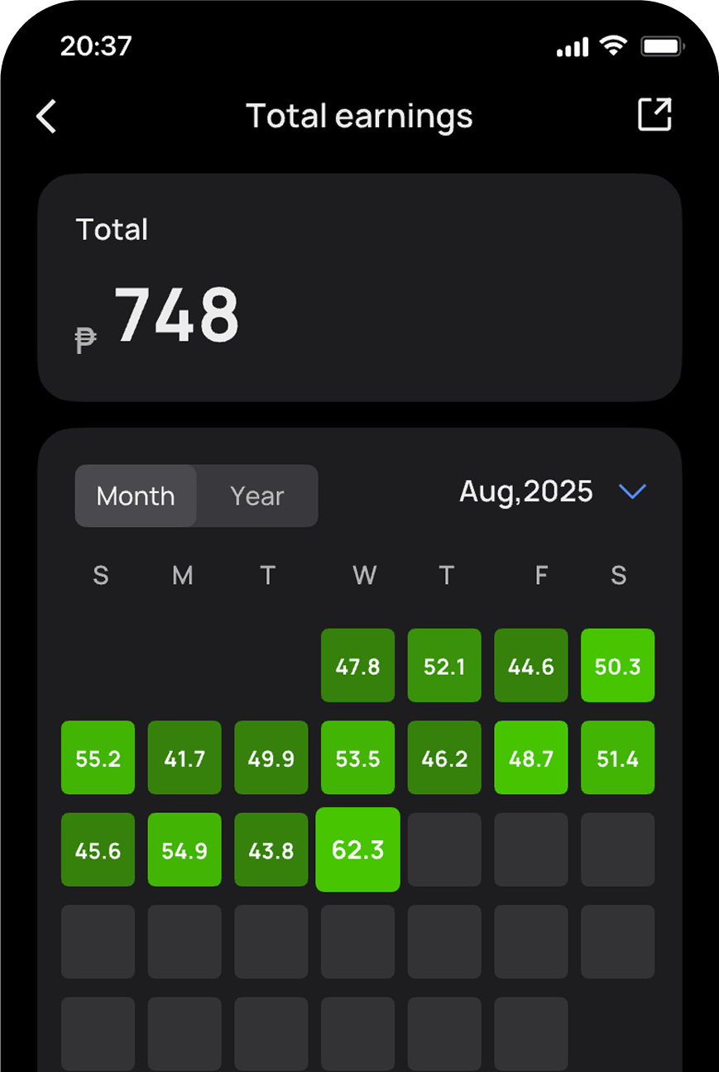Open the Aug,2025 date selector

pyautogui.click(x=526, y=492)
